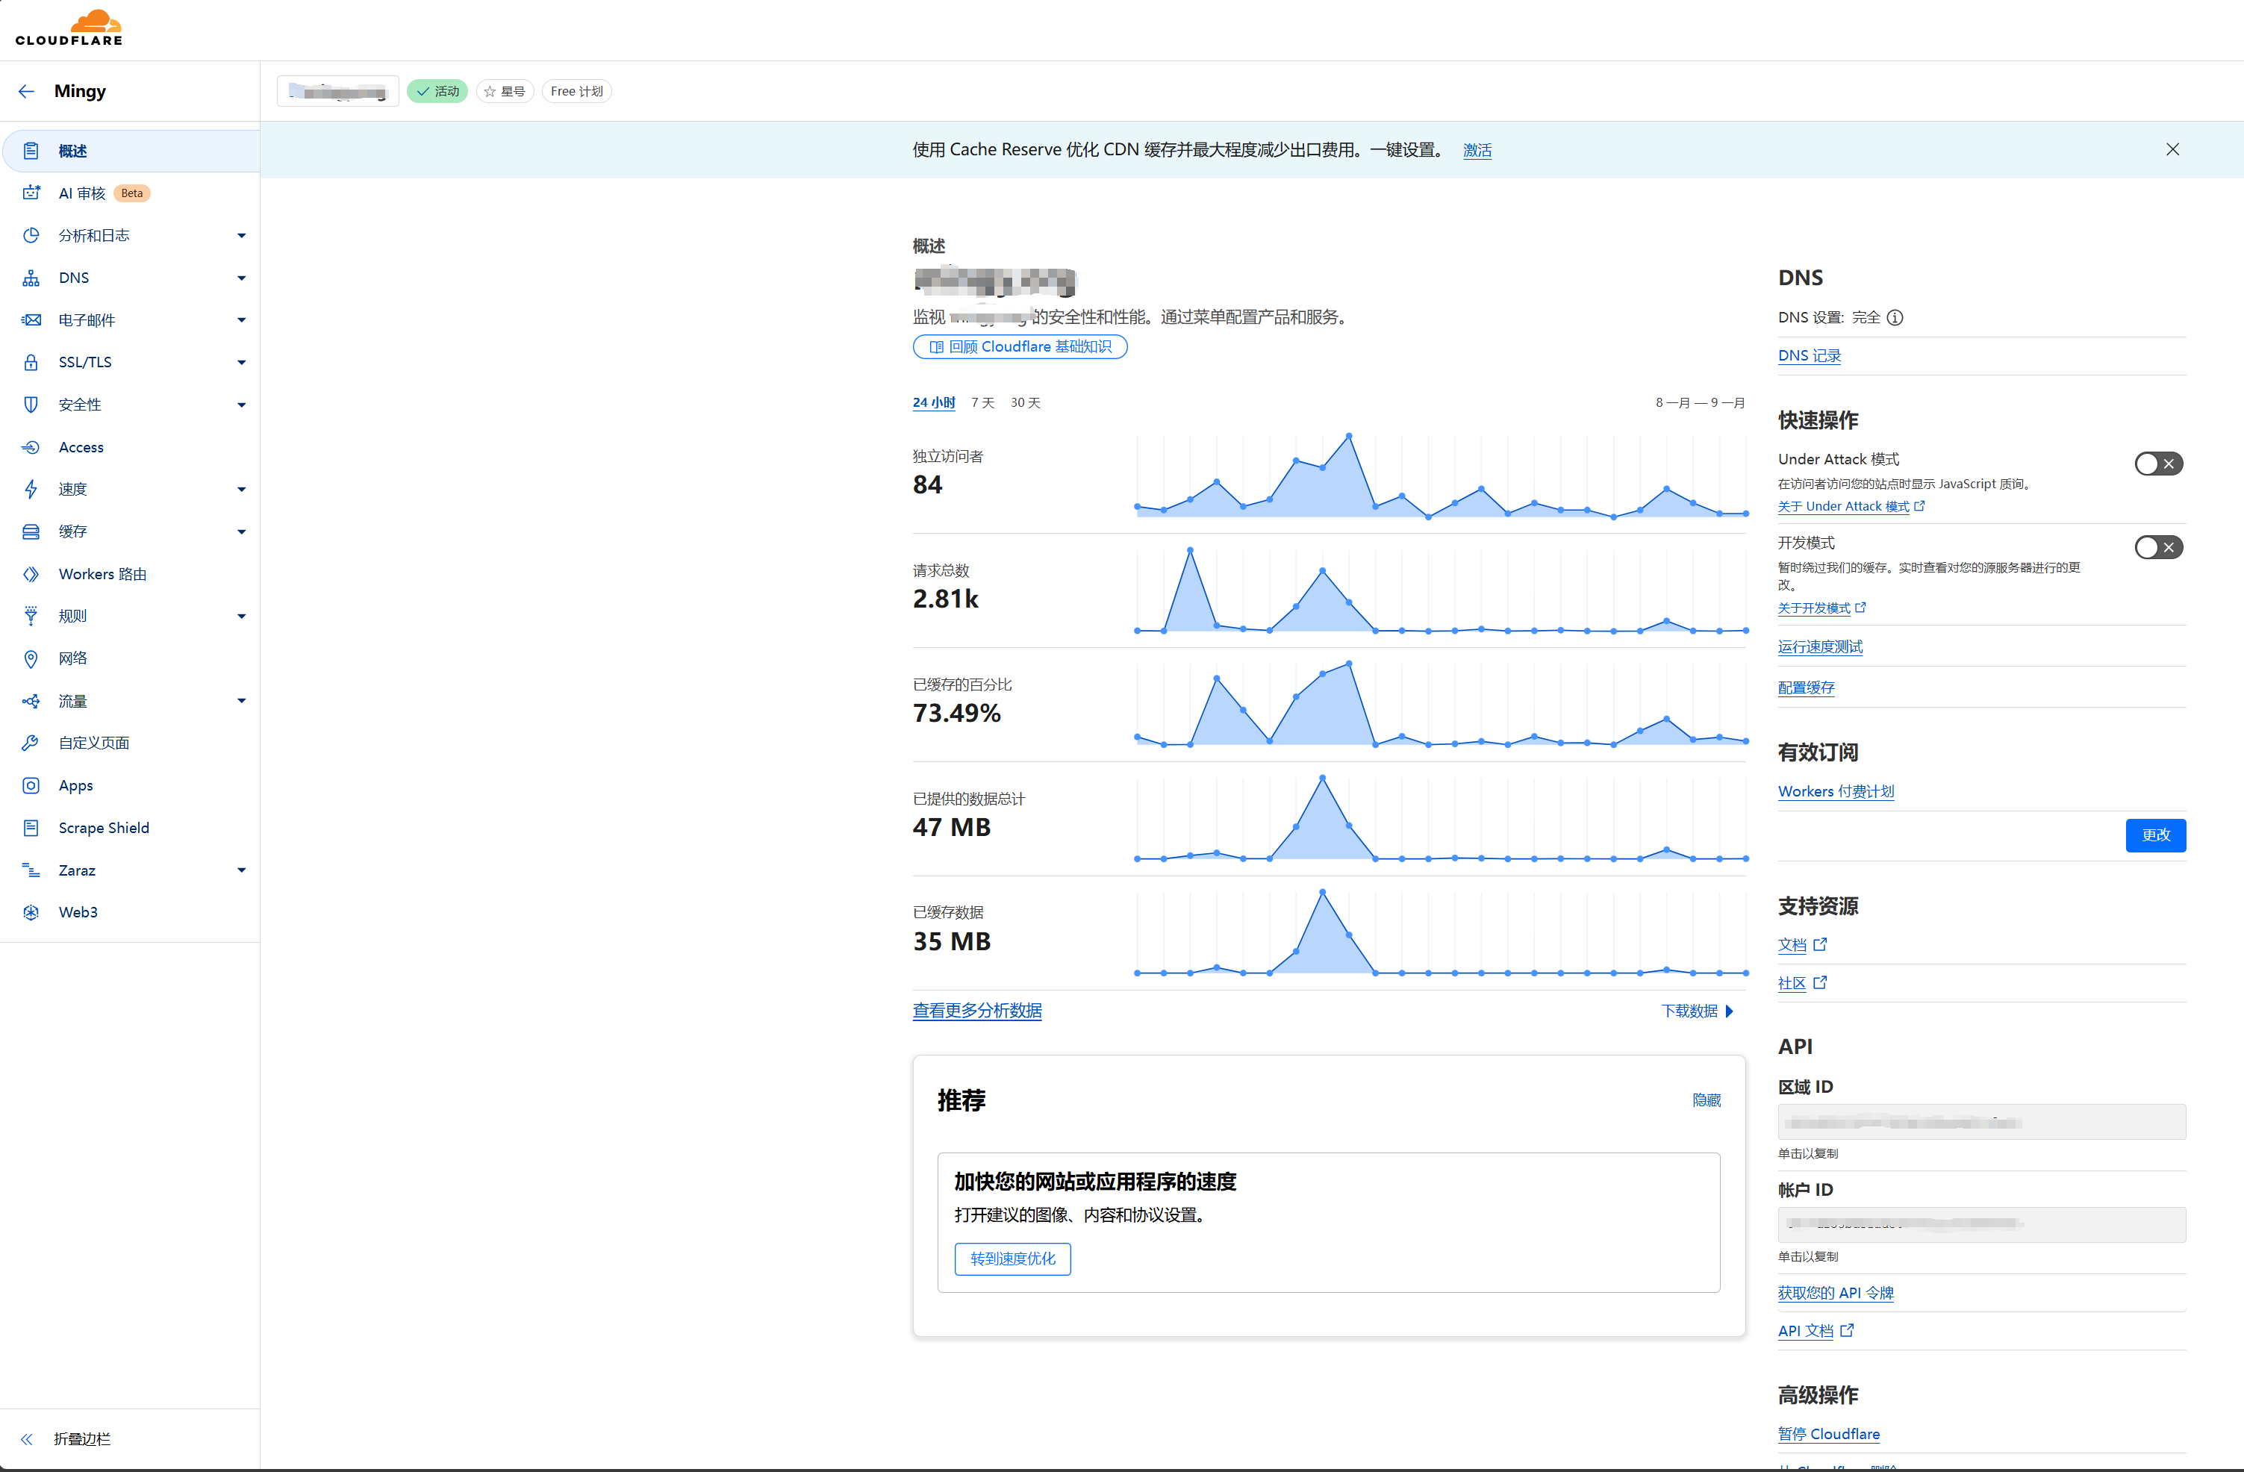
Task: Switch chart range to 7 天
Action: [x=982, y=402]
